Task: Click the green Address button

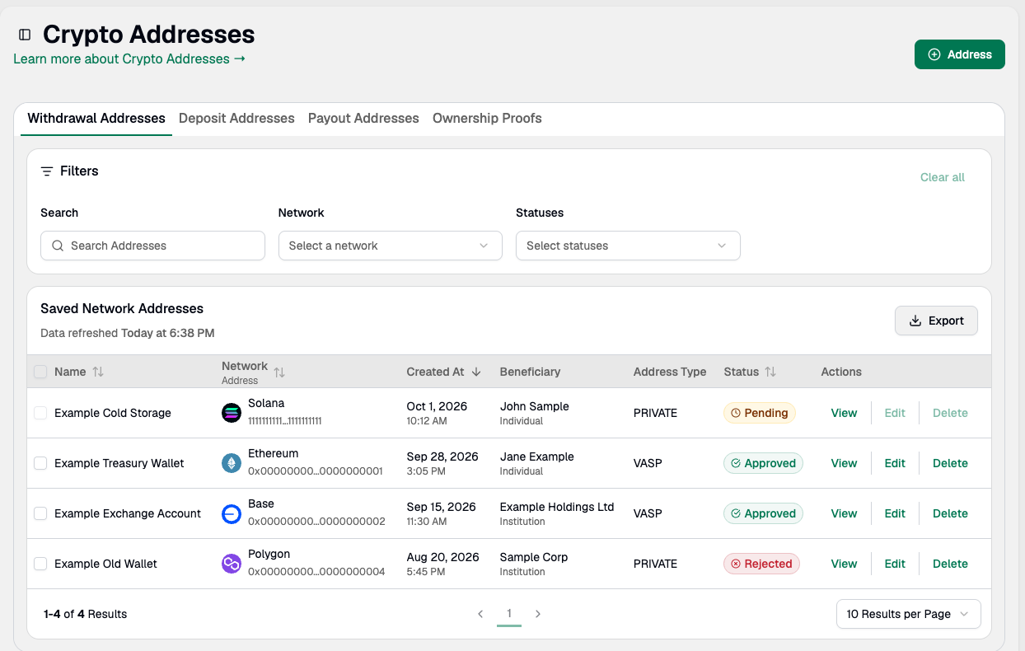Action: [960, 54]
